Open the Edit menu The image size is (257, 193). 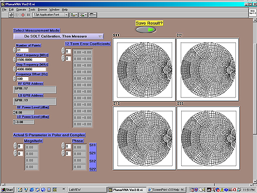[11, 10]
